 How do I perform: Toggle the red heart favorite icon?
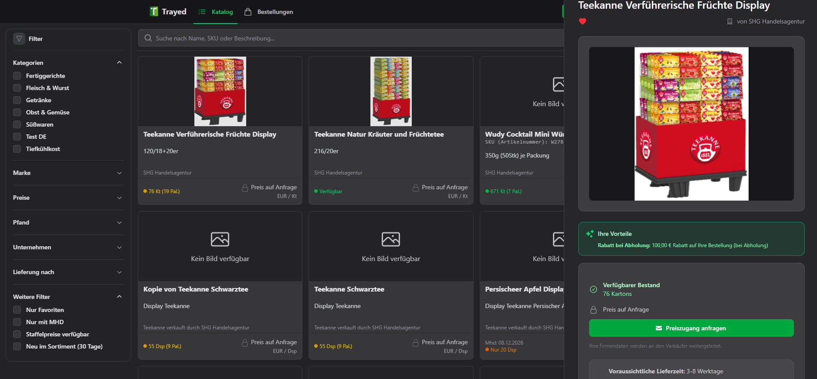click(583, 21)
